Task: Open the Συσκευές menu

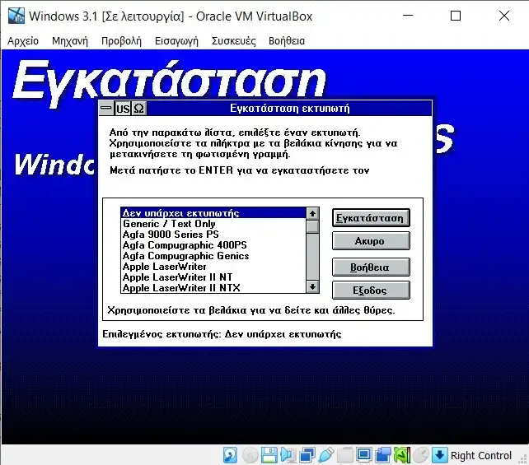Action: click(x=233, y=41)
